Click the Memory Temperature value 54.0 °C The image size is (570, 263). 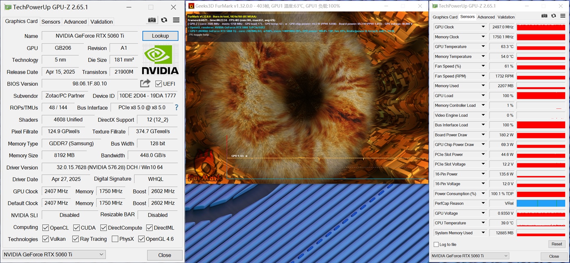pos(502,56)
